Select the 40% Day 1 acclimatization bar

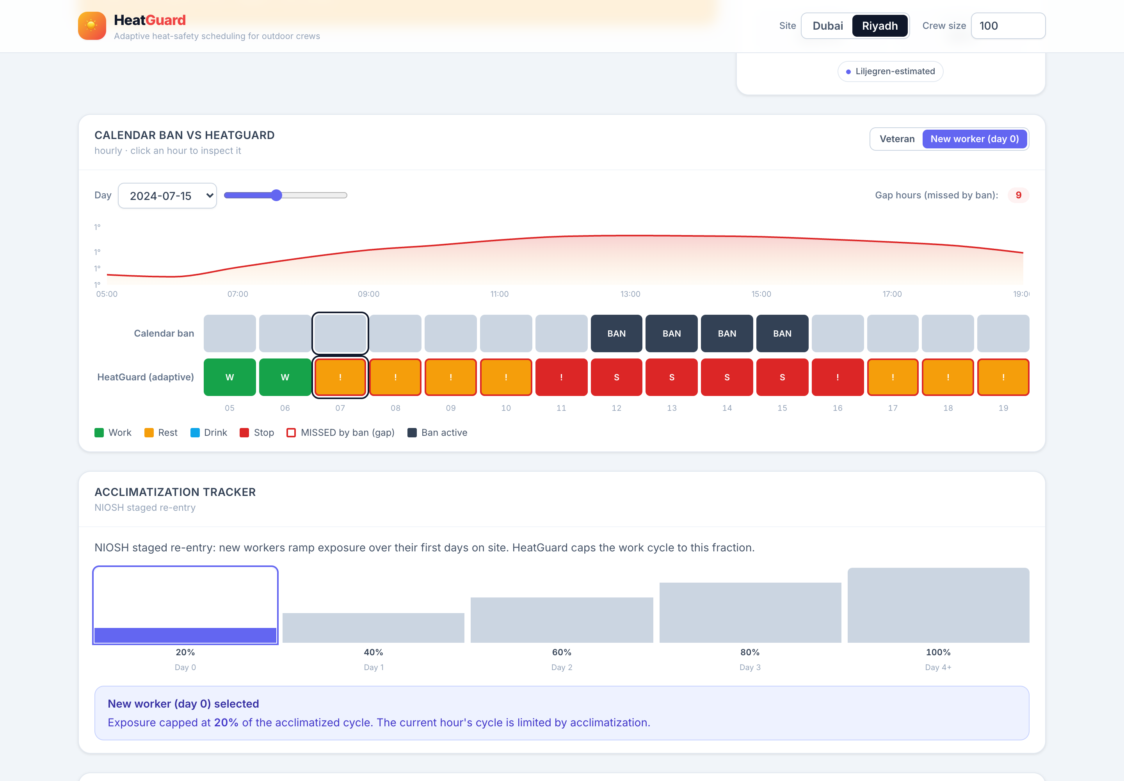373,628
